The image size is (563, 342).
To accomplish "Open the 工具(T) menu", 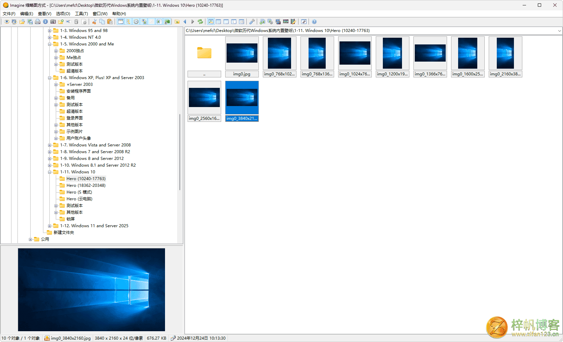I will (81, 14).
